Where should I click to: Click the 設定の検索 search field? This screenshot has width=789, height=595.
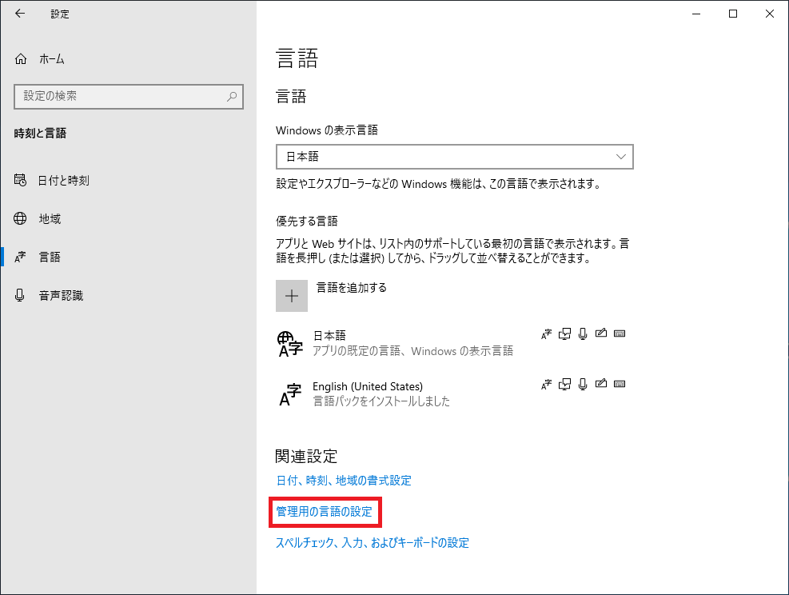(x=129, y=96)
